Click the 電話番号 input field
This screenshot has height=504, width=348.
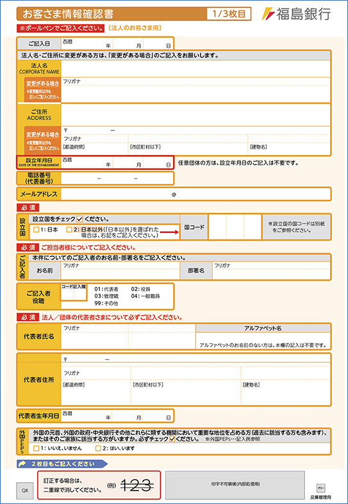[x=117, y=178]
